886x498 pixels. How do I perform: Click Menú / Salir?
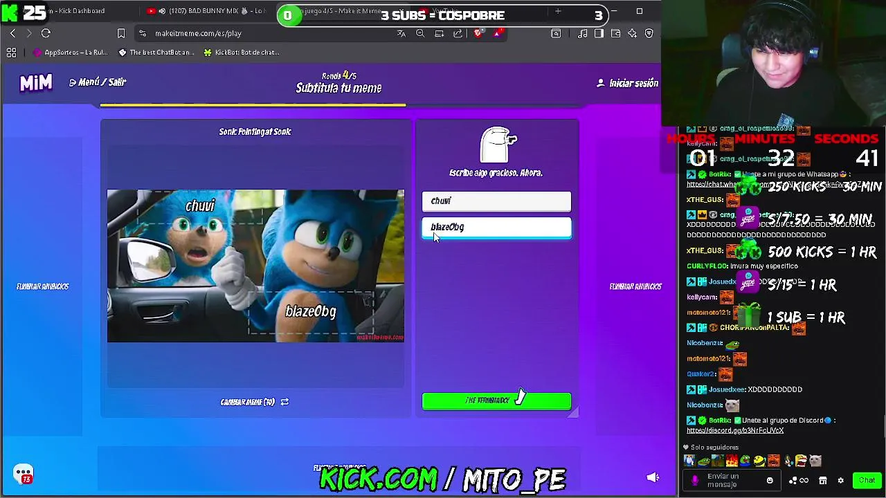(x=98, y=82)
